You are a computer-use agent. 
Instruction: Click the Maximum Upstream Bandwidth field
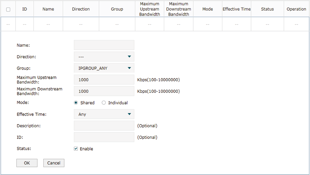click(x=104, y=80)
